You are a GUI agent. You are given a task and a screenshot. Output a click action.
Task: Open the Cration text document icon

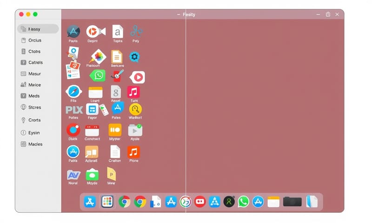115,151
